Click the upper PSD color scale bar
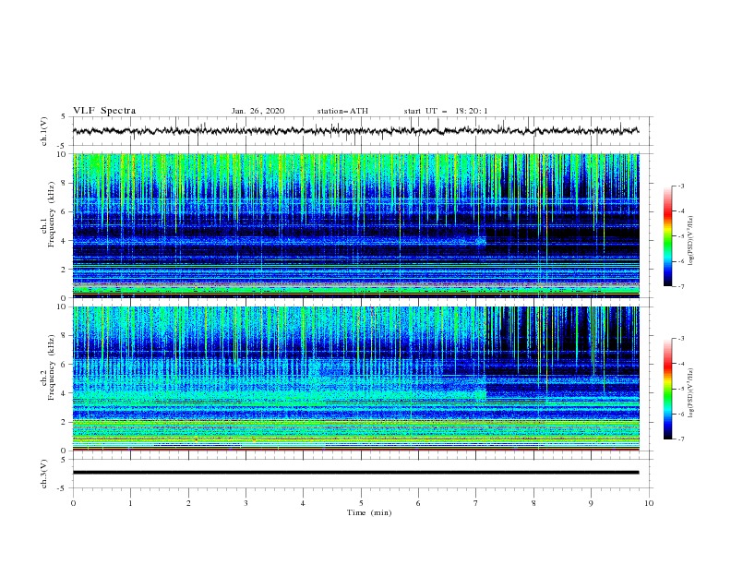 click(667, 236)
